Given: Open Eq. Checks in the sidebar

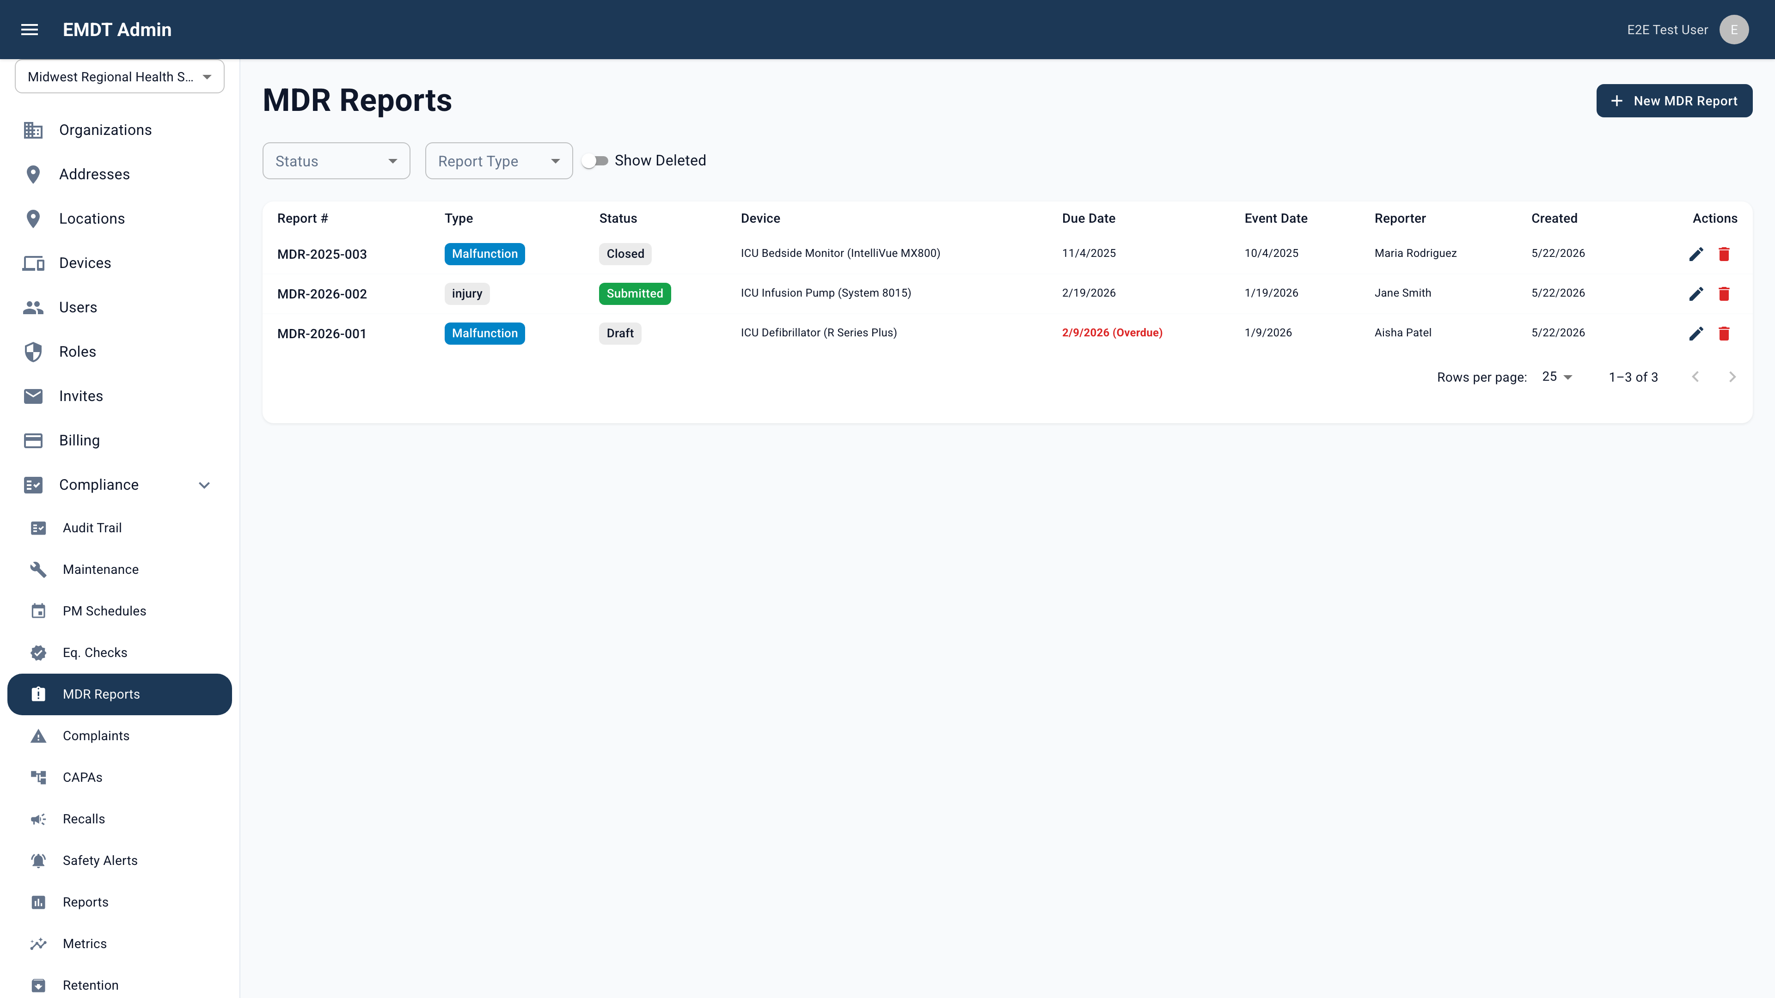Looking at the screenshot, I should pos(119,653).
